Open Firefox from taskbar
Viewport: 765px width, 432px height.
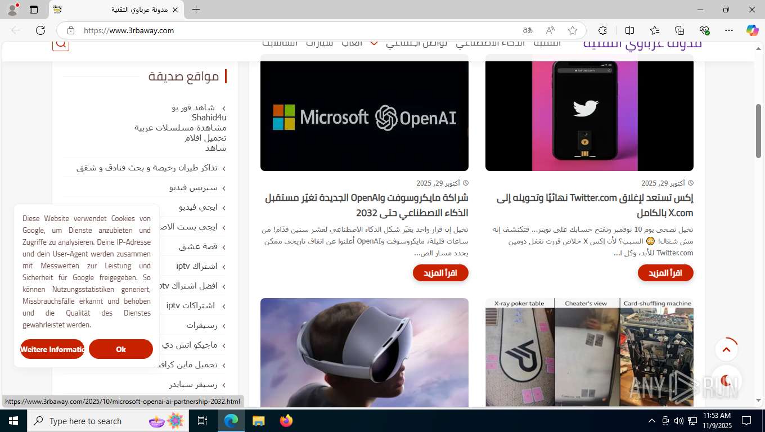click(286, 421)
